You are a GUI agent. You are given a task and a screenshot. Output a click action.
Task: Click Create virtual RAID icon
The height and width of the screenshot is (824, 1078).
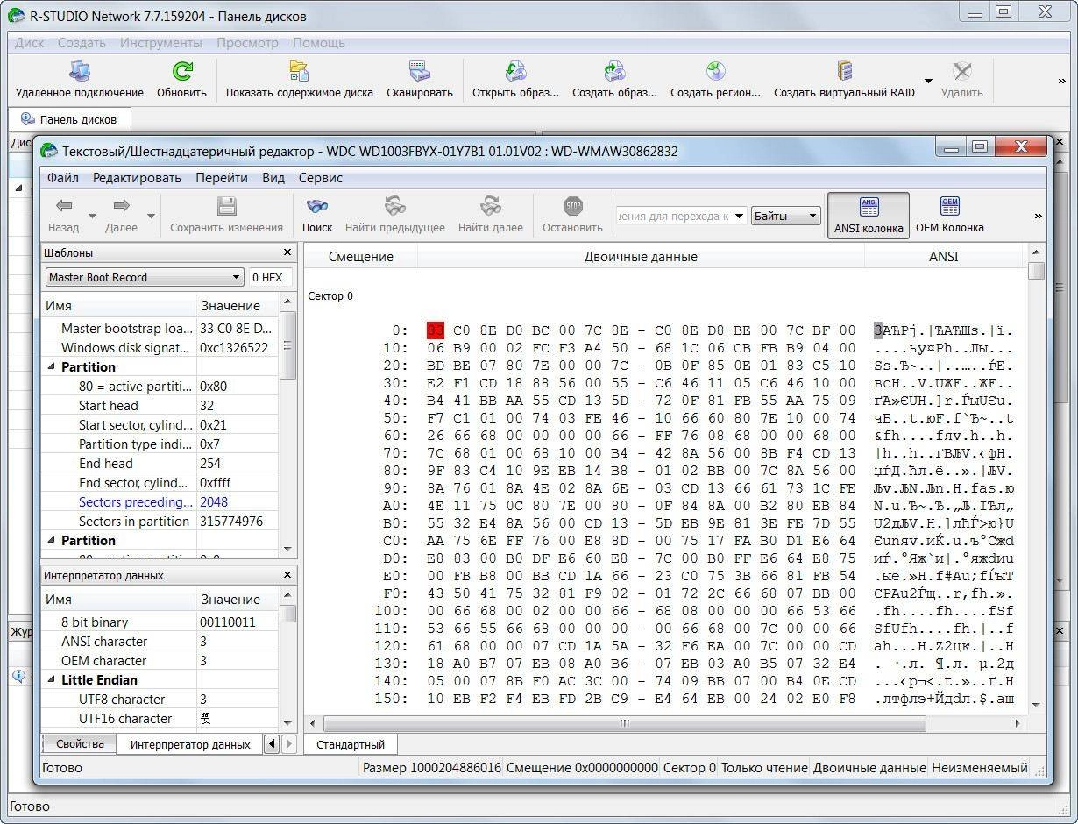click(x=844, y=72)
